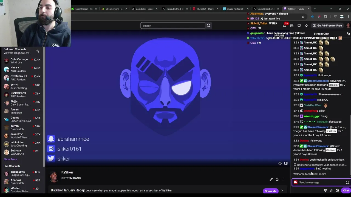Toggle theatre mode in the video player
The width and height of the screenshot is (351, 197).
286,163
